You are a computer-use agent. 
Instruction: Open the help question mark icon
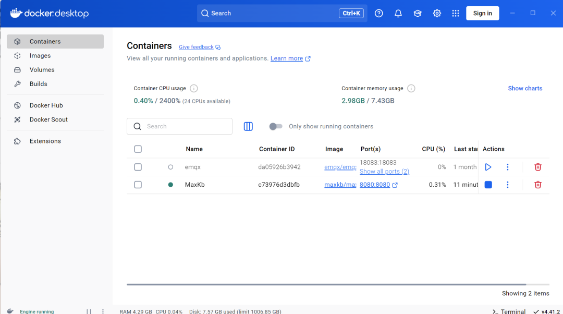click(x=379, y=13)
